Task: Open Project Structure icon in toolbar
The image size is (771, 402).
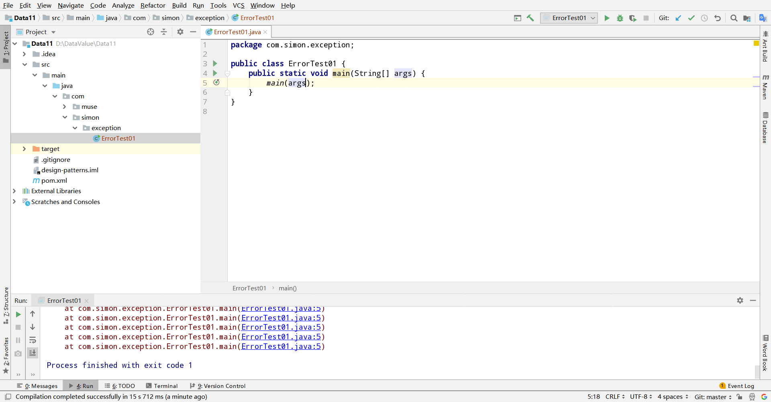Action: [747, 18]
